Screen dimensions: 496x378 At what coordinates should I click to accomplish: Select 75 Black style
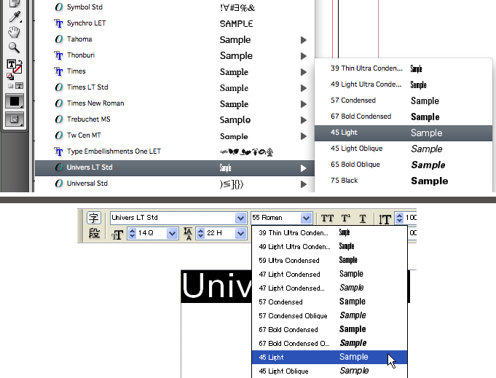[x=404, y=181]
